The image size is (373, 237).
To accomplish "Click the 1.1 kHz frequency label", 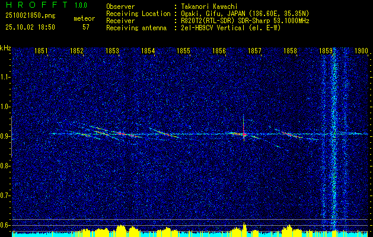I will [5, 77].
